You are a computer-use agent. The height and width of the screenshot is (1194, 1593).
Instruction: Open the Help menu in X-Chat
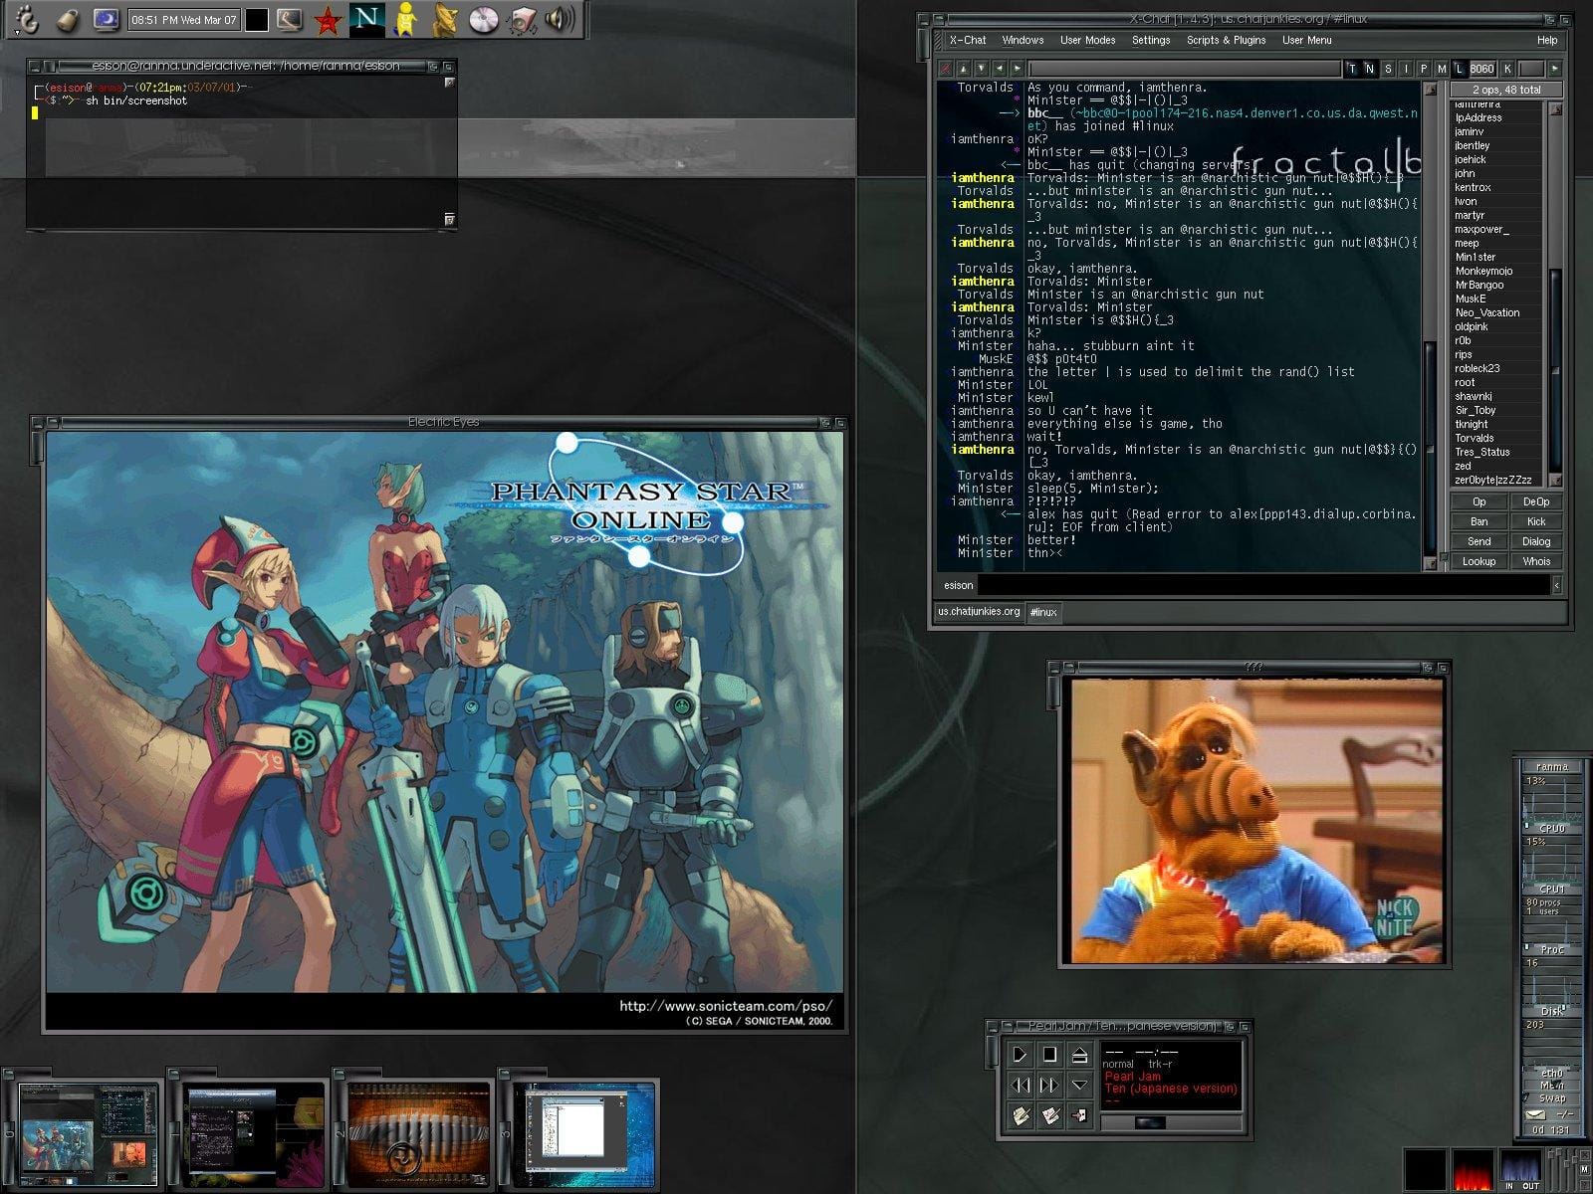(1547, 40)
